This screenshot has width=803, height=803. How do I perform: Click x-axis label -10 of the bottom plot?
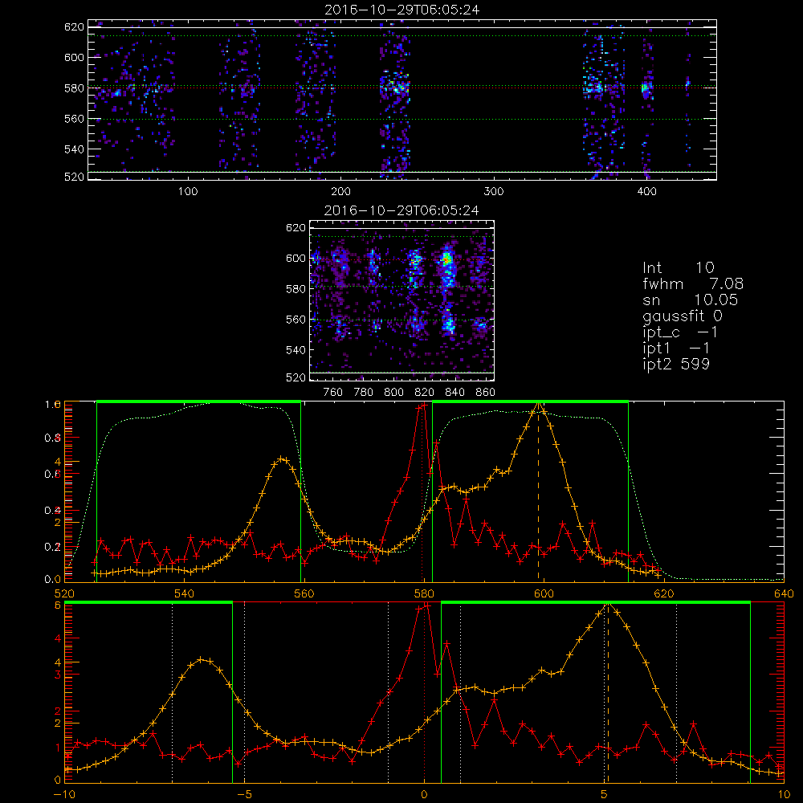tap(64, 795)
